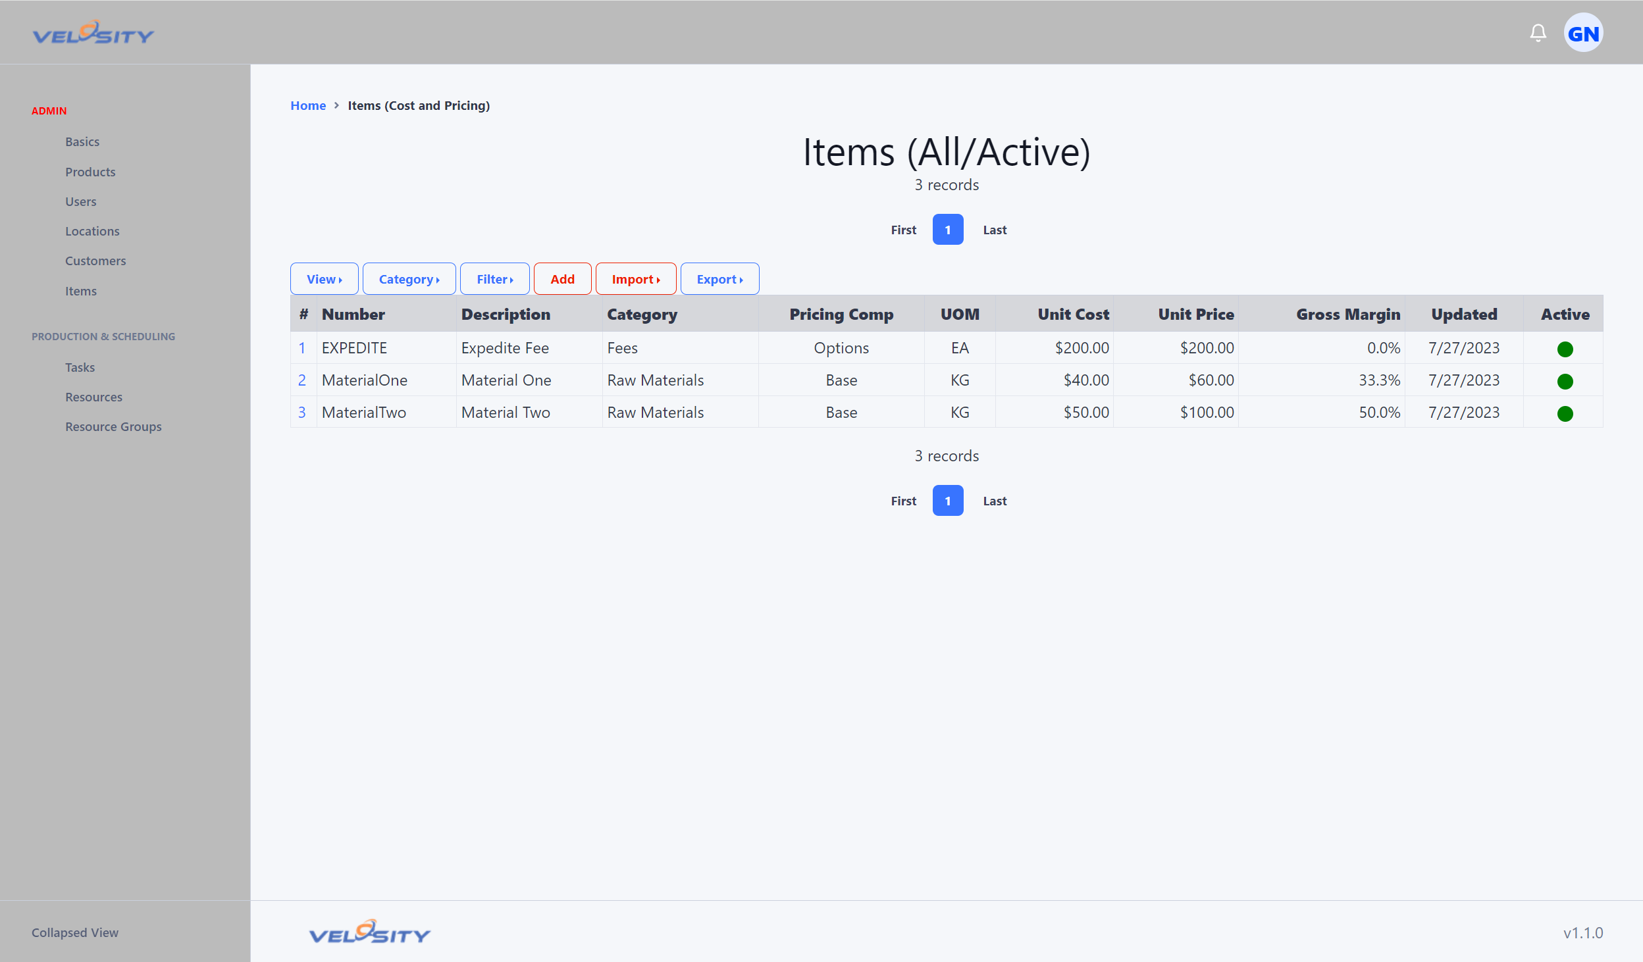Click the v1.1.0 version label
The image size is (1643, 962).
point(1583,933)
